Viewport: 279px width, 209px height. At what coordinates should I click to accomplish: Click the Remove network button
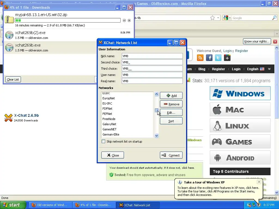(171, 104)
